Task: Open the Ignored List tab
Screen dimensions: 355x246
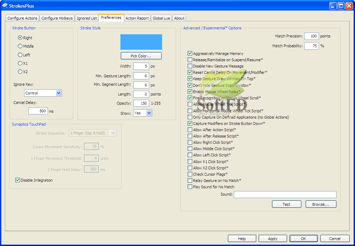Action: pos(87,18)
